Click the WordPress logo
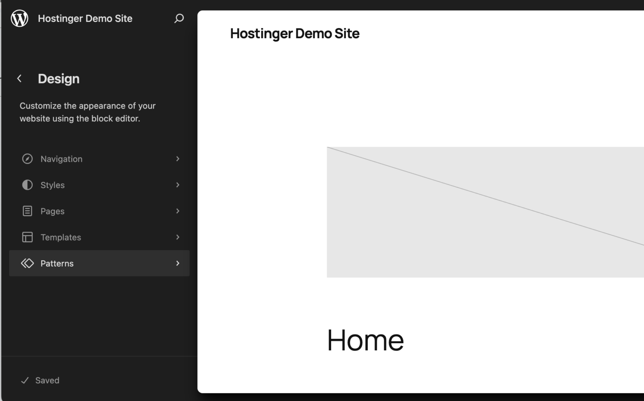 tap(19, 18)
